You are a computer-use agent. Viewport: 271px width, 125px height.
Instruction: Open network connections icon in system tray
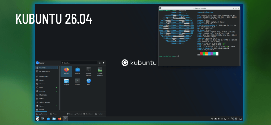tap(225, 119)
